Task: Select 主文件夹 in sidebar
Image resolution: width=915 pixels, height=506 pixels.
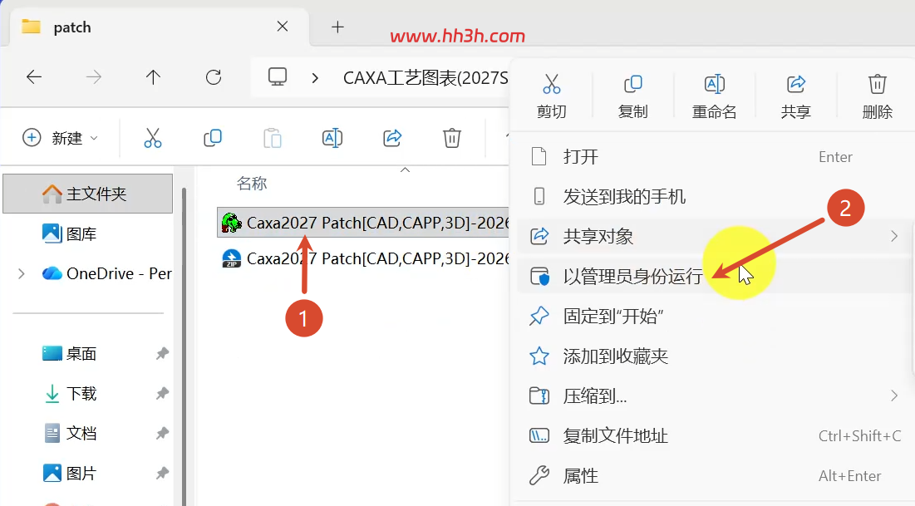Action: pos(87,194)
